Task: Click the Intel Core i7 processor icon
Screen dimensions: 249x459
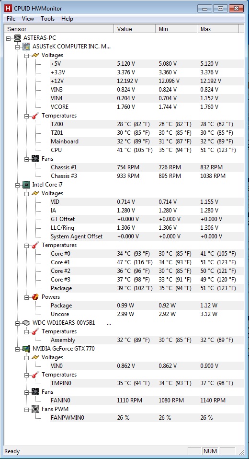Action: 27,185
